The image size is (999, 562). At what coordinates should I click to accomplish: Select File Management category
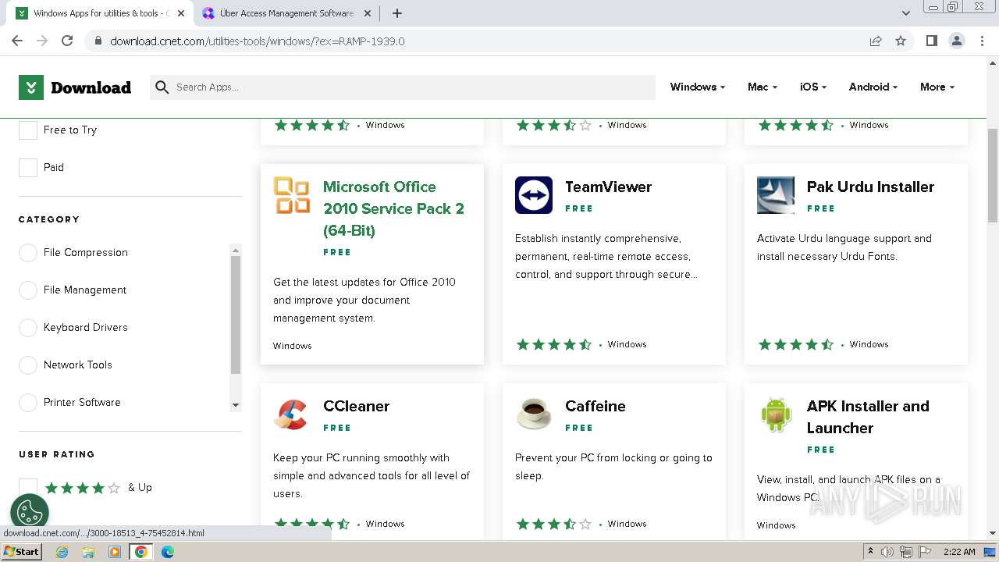click(x=28, y=290)
